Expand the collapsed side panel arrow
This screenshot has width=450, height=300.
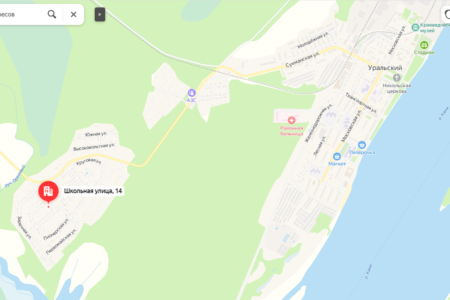point(100,15)
